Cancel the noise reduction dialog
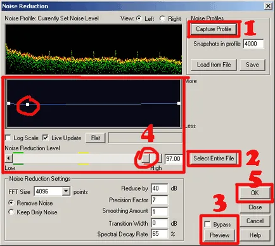Screen dimensions: 275x246 pos(255,221)
